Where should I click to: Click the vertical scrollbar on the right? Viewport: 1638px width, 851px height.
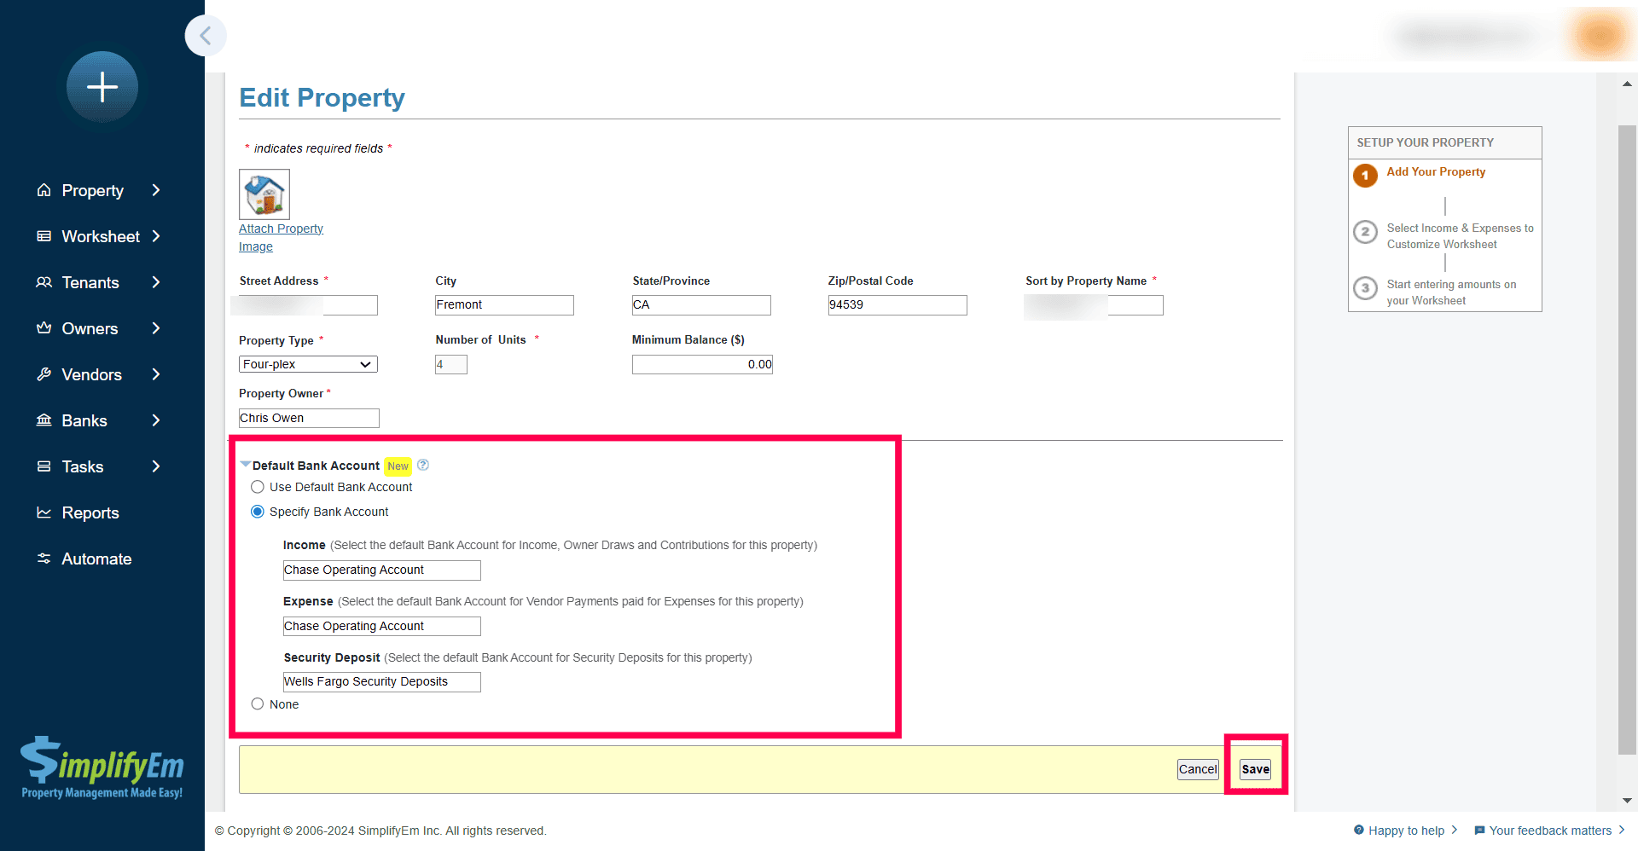pyautogui.click(x=1627, y=426)
